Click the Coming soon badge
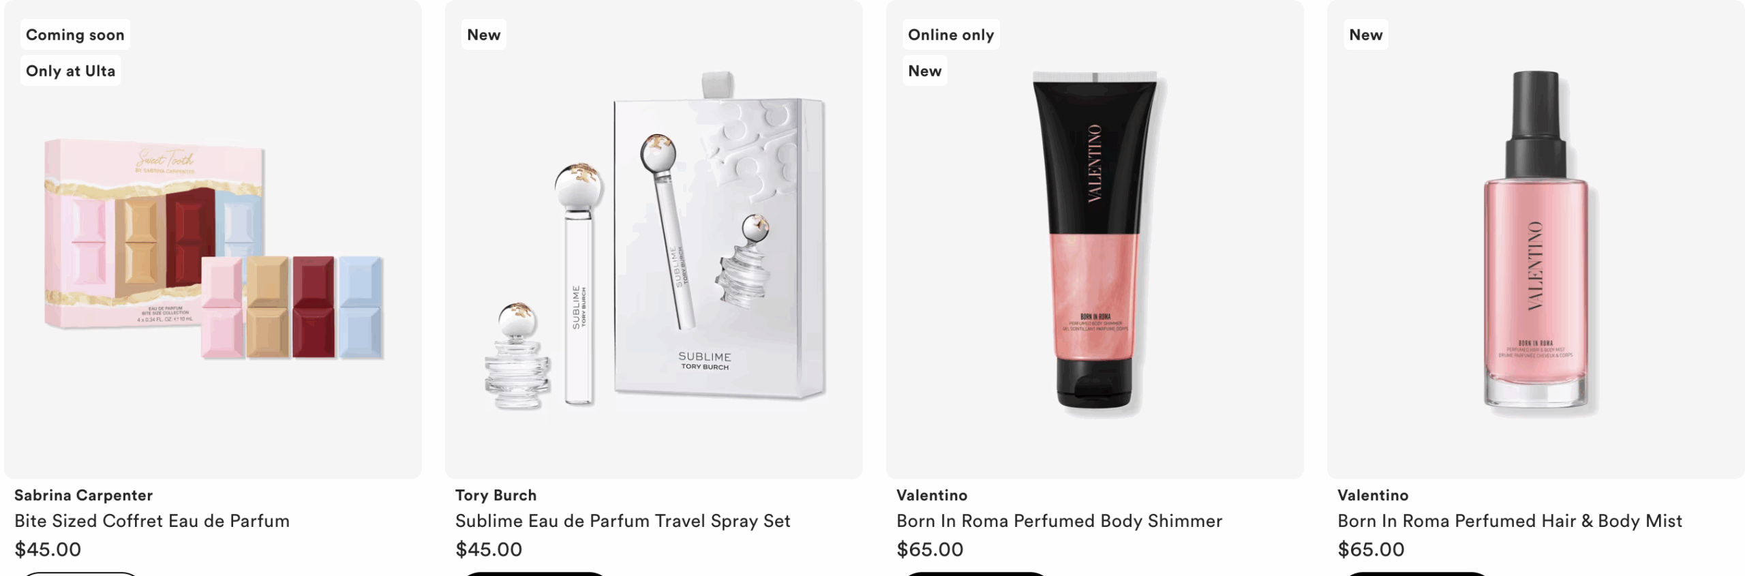 pyautogui.click(x=75, y=35)
